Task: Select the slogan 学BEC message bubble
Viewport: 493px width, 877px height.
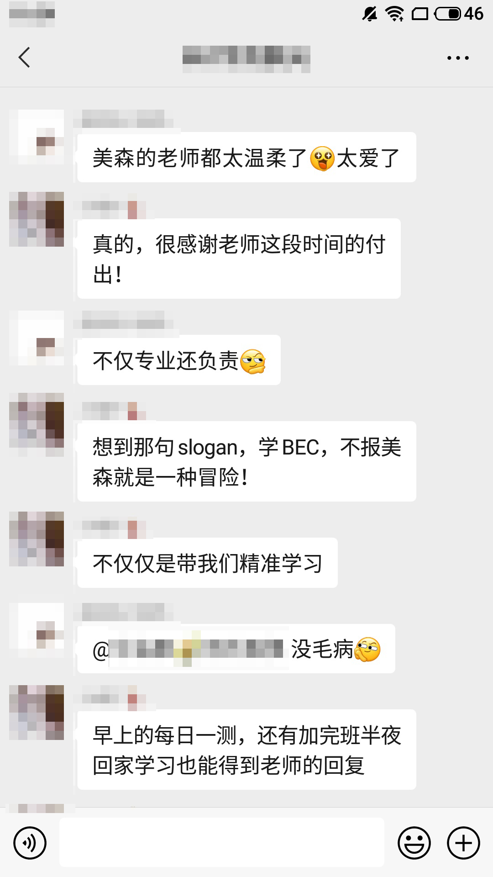Action: click(x=246, y=461)
